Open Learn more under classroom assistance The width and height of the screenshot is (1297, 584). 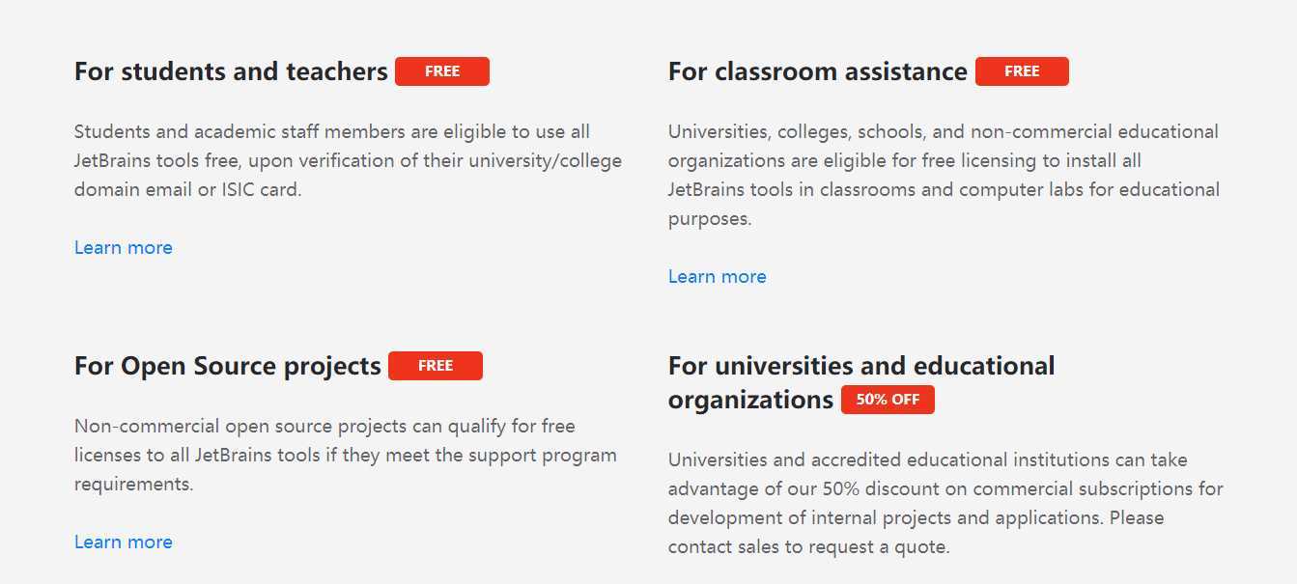click(x=718, y=277)
